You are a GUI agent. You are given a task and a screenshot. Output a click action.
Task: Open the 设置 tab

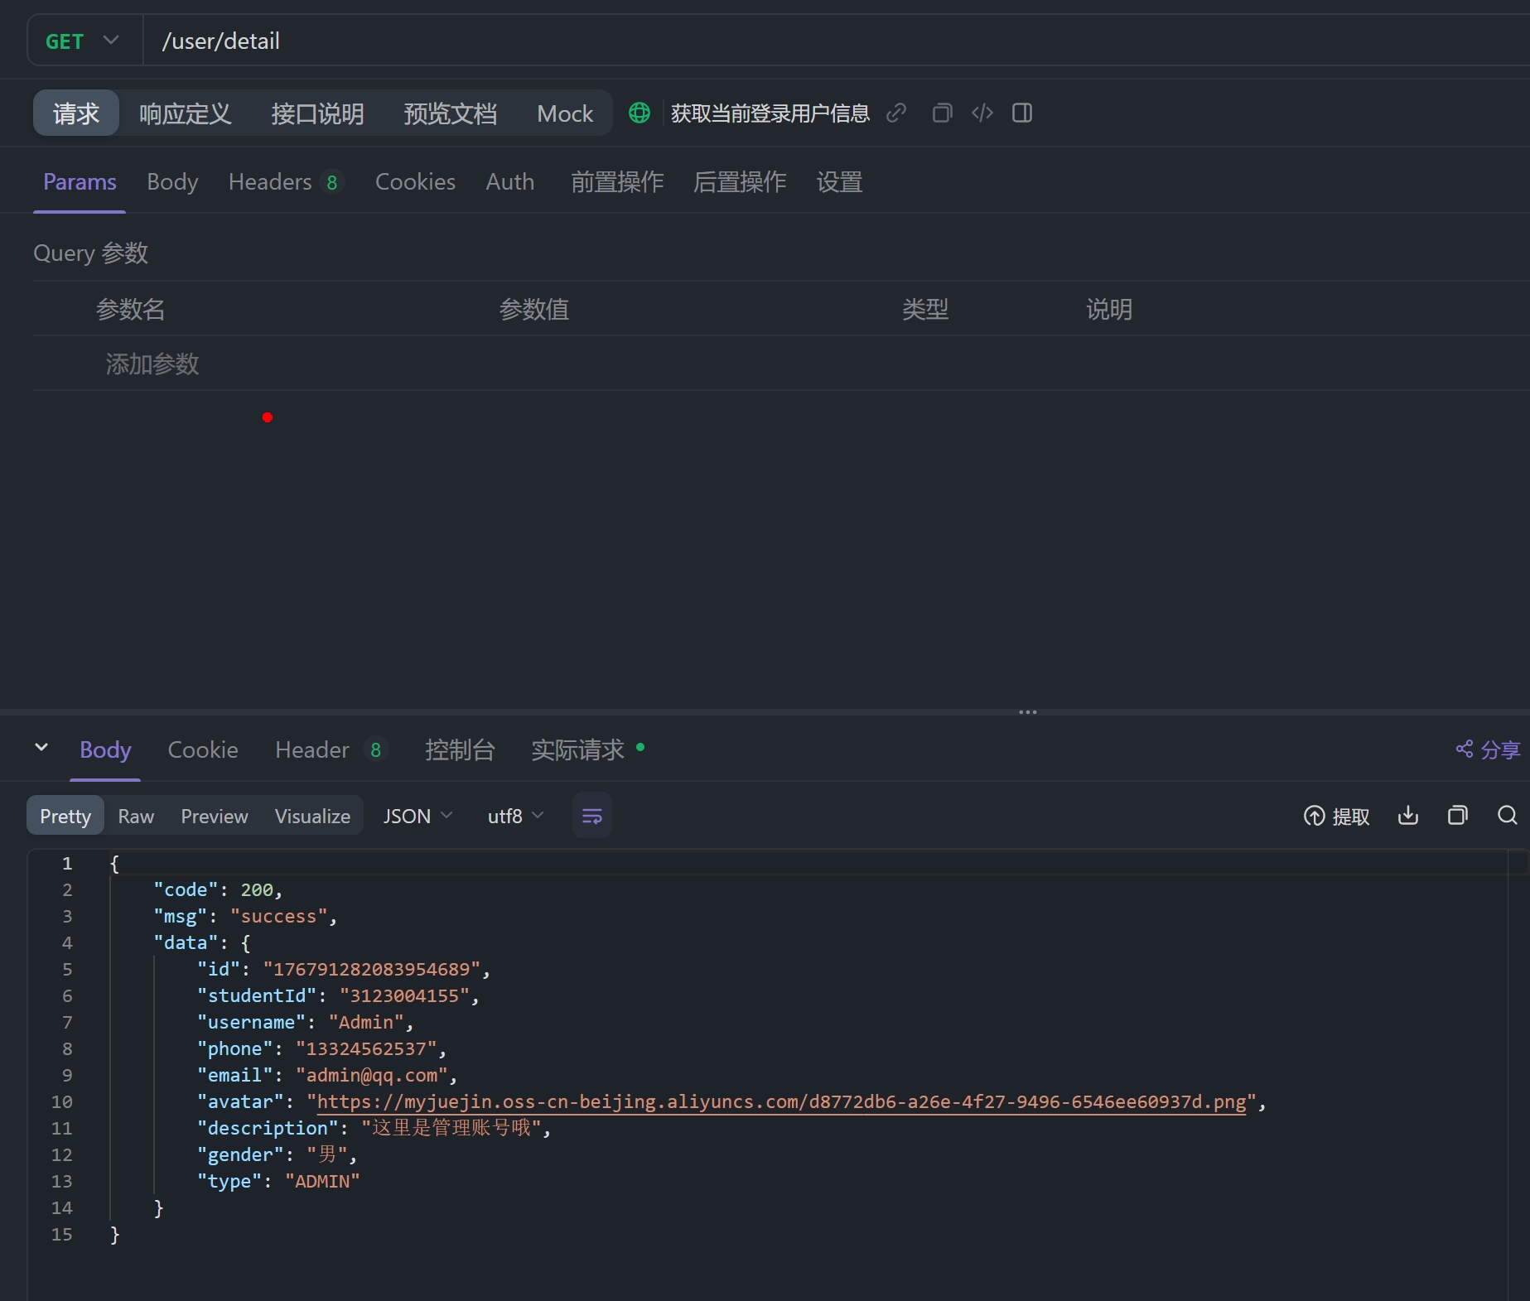click(839, 181)
